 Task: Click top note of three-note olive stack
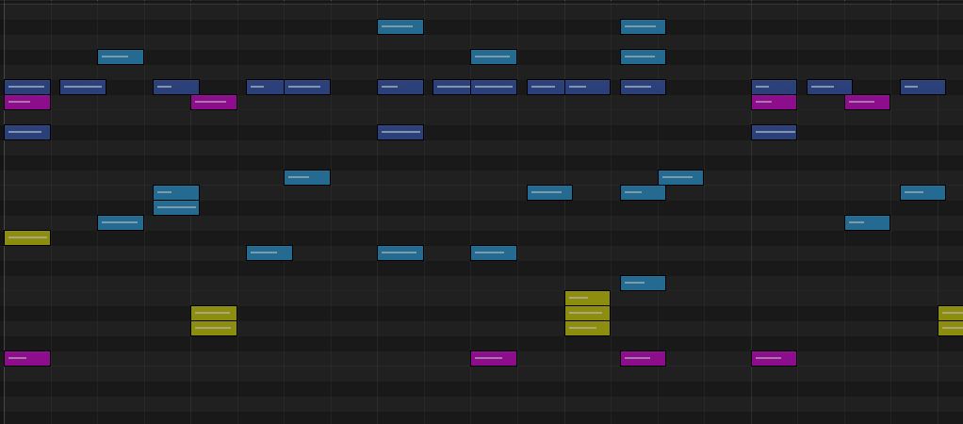click(x=587, y=298)
